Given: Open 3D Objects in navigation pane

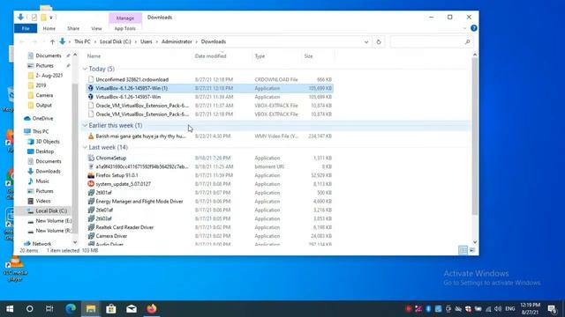Looking at the screenshot, I should click(x=48, y=141).
